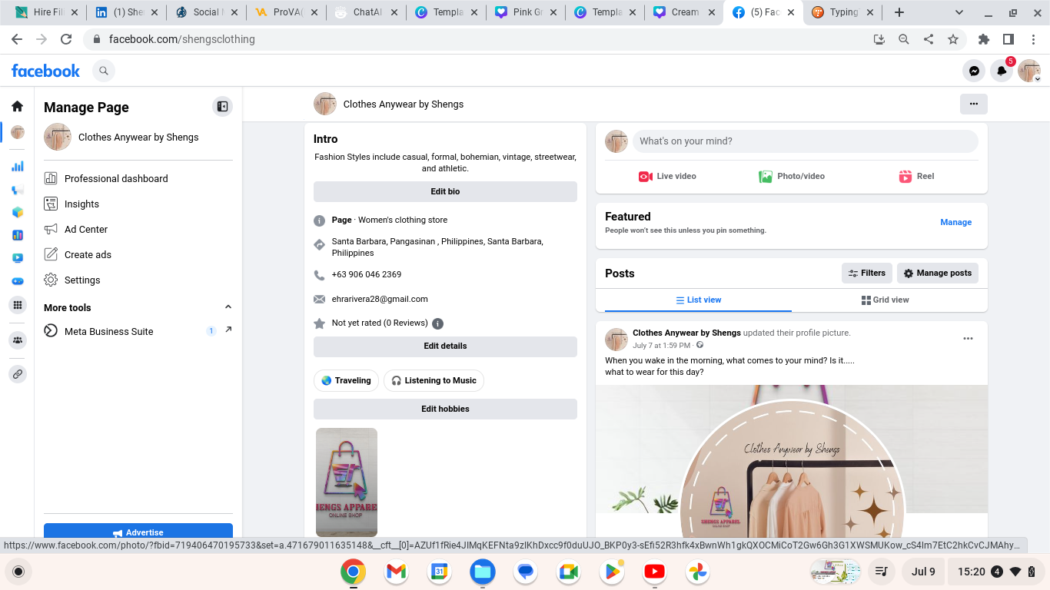Open the account avatar menu in the header
This screenshot has height=590, width=1050.
coord(1029,71)
